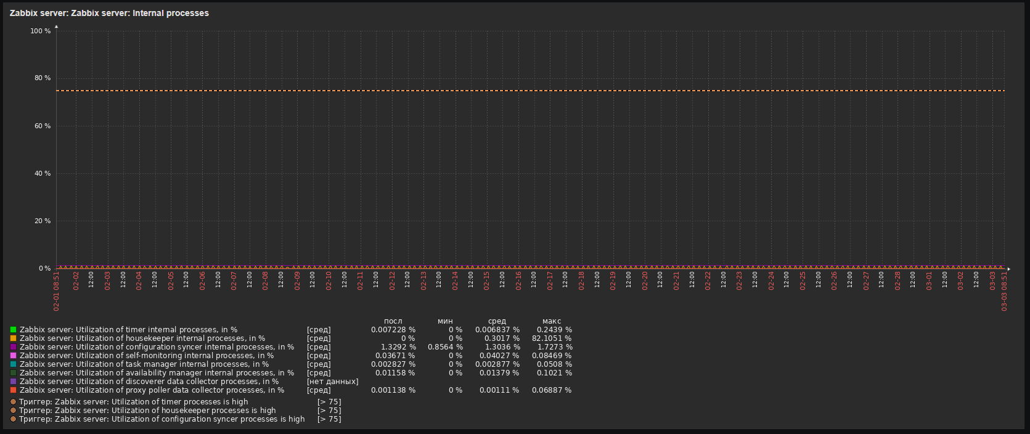Click the 02-14 date label on X-axis
The width and height of the screenshot is (1030, 434).
(455, 280)
